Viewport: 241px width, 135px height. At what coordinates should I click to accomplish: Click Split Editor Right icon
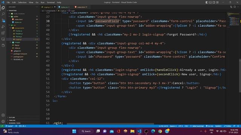(235, 7)
